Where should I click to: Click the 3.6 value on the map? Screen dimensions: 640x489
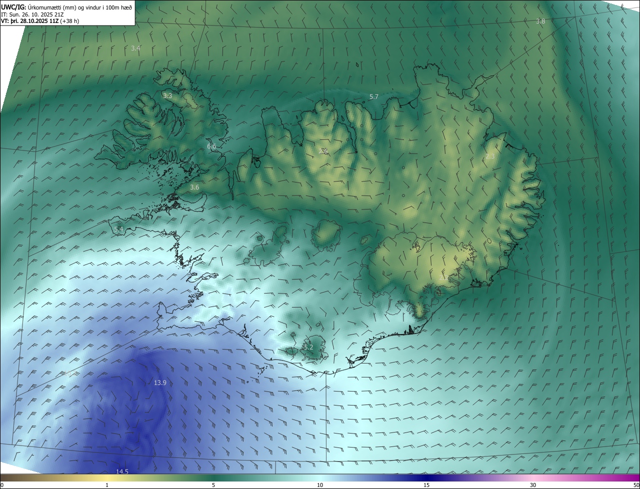pyautogui.click(x=194, y=187)
